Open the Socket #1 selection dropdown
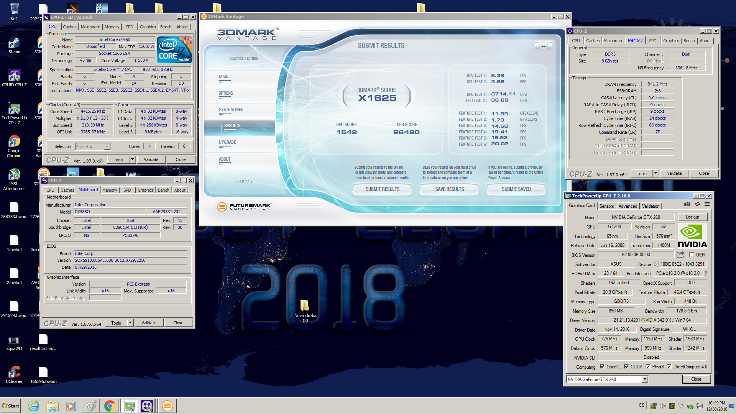 (107, 146)
